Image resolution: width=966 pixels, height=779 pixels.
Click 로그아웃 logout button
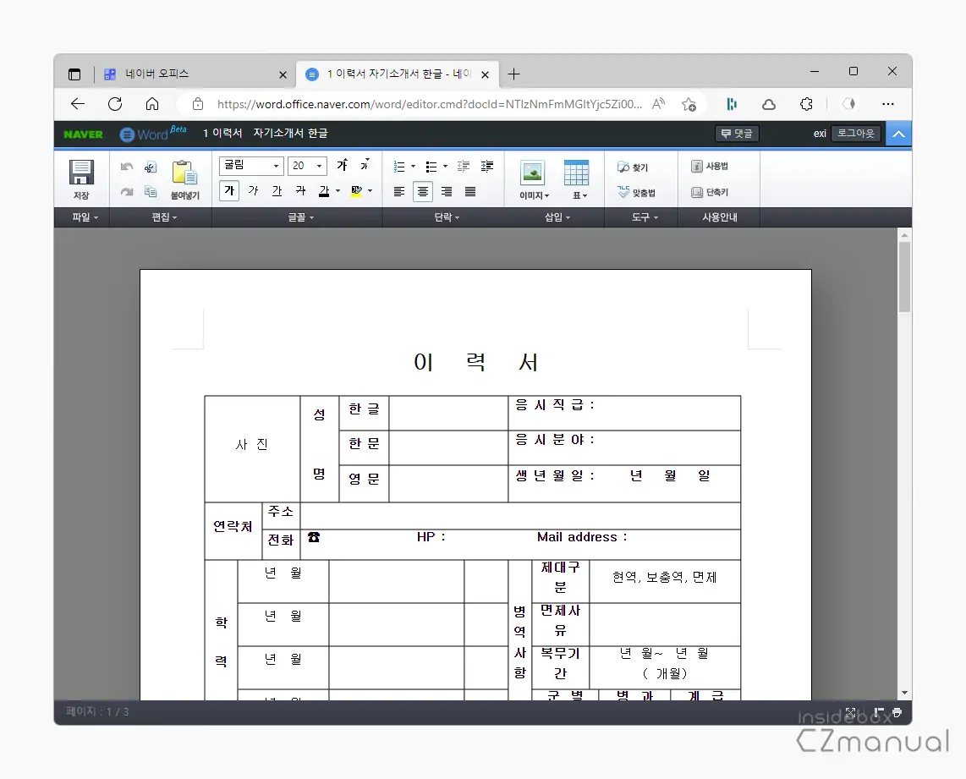pos(856,133)
